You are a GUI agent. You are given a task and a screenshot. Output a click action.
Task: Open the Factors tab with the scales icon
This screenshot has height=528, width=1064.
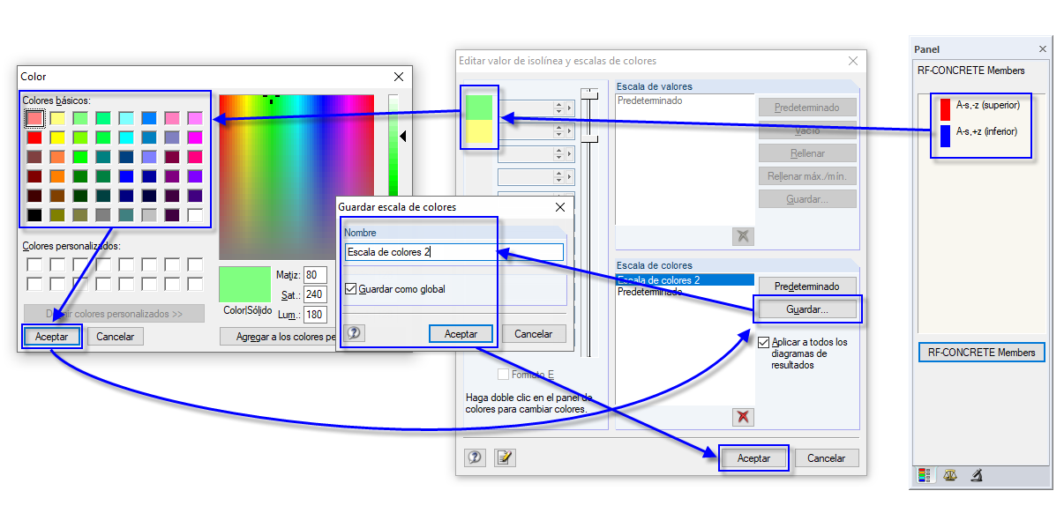pos(950,475)
